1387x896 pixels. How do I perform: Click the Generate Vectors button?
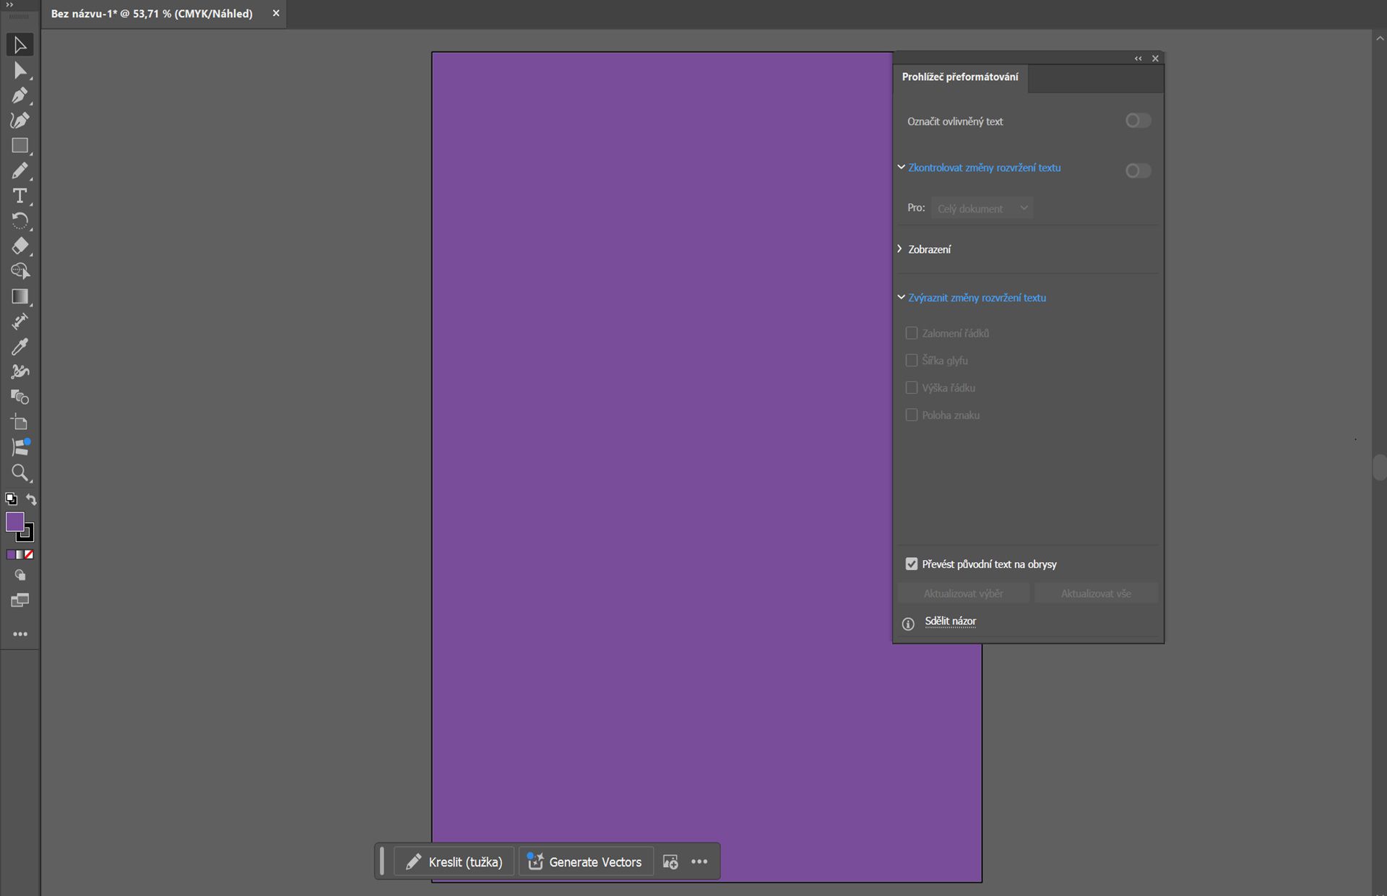click(x=586, y=861)
